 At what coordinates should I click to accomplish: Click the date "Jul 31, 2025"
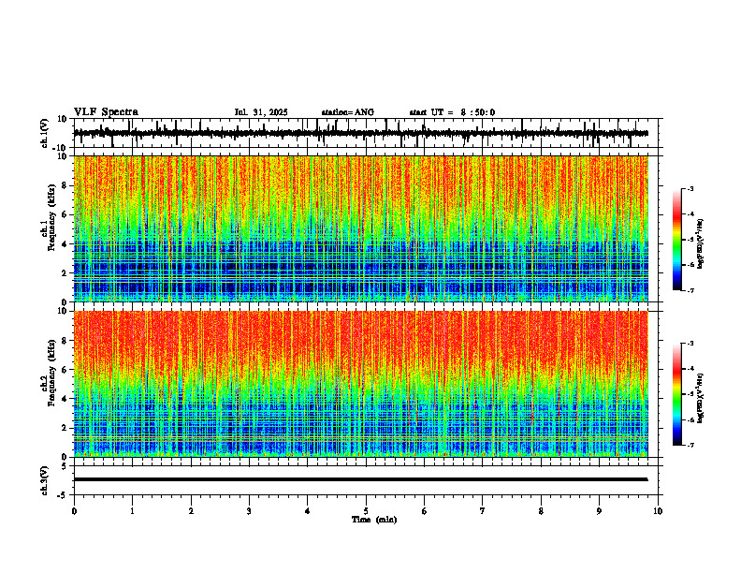coord(261,112)
